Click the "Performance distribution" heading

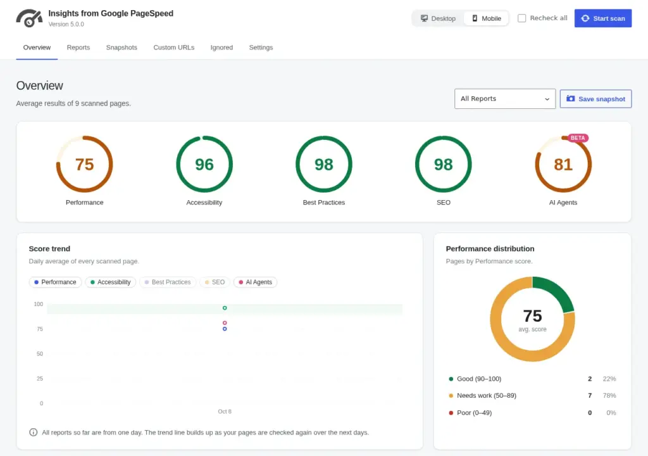pyautogui.click(x=490, y=249)
